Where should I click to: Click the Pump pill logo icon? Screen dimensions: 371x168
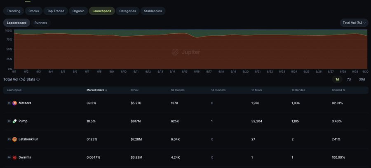click(15, 121)
